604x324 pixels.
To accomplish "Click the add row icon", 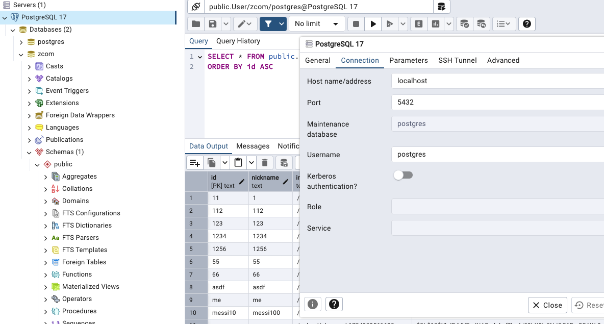I will [x=195, y=163].
